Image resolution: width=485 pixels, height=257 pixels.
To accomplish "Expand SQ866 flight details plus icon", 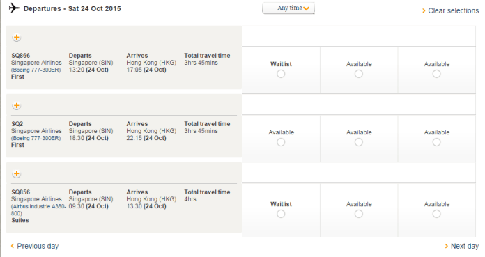I will click(17, 38).
